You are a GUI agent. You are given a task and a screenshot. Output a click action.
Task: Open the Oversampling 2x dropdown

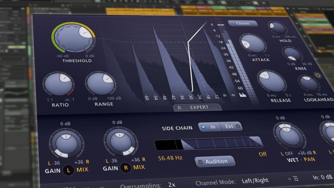pyautogui.click(x=171, y=184)
